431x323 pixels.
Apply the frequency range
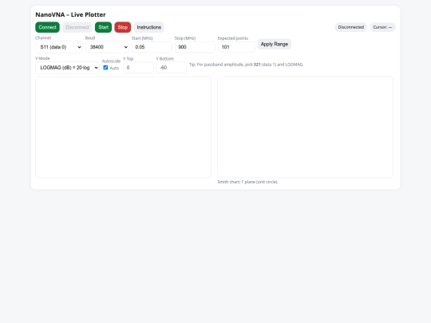(x=275, y=44)
